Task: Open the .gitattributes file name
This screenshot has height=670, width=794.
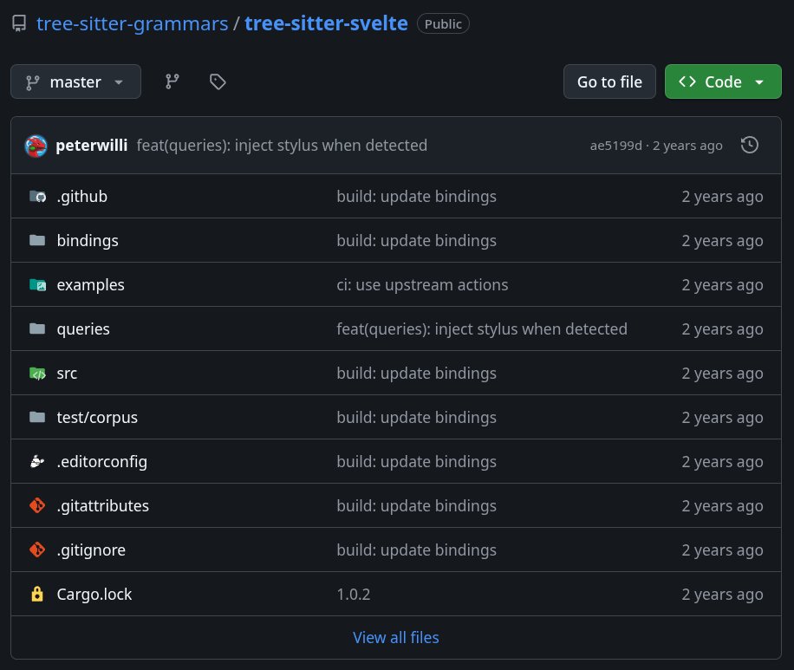Action: point(103,506)
